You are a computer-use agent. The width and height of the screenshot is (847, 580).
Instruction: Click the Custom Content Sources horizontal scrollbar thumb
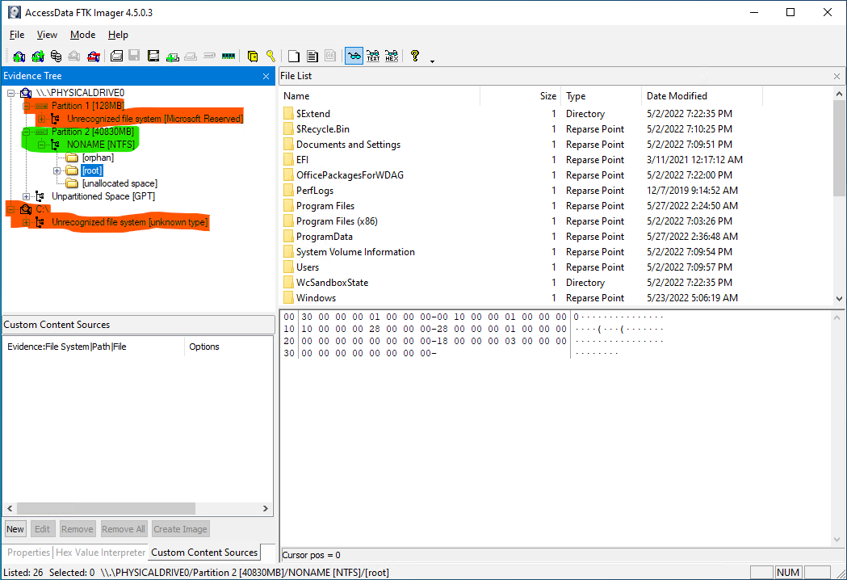tap(106, 509)
